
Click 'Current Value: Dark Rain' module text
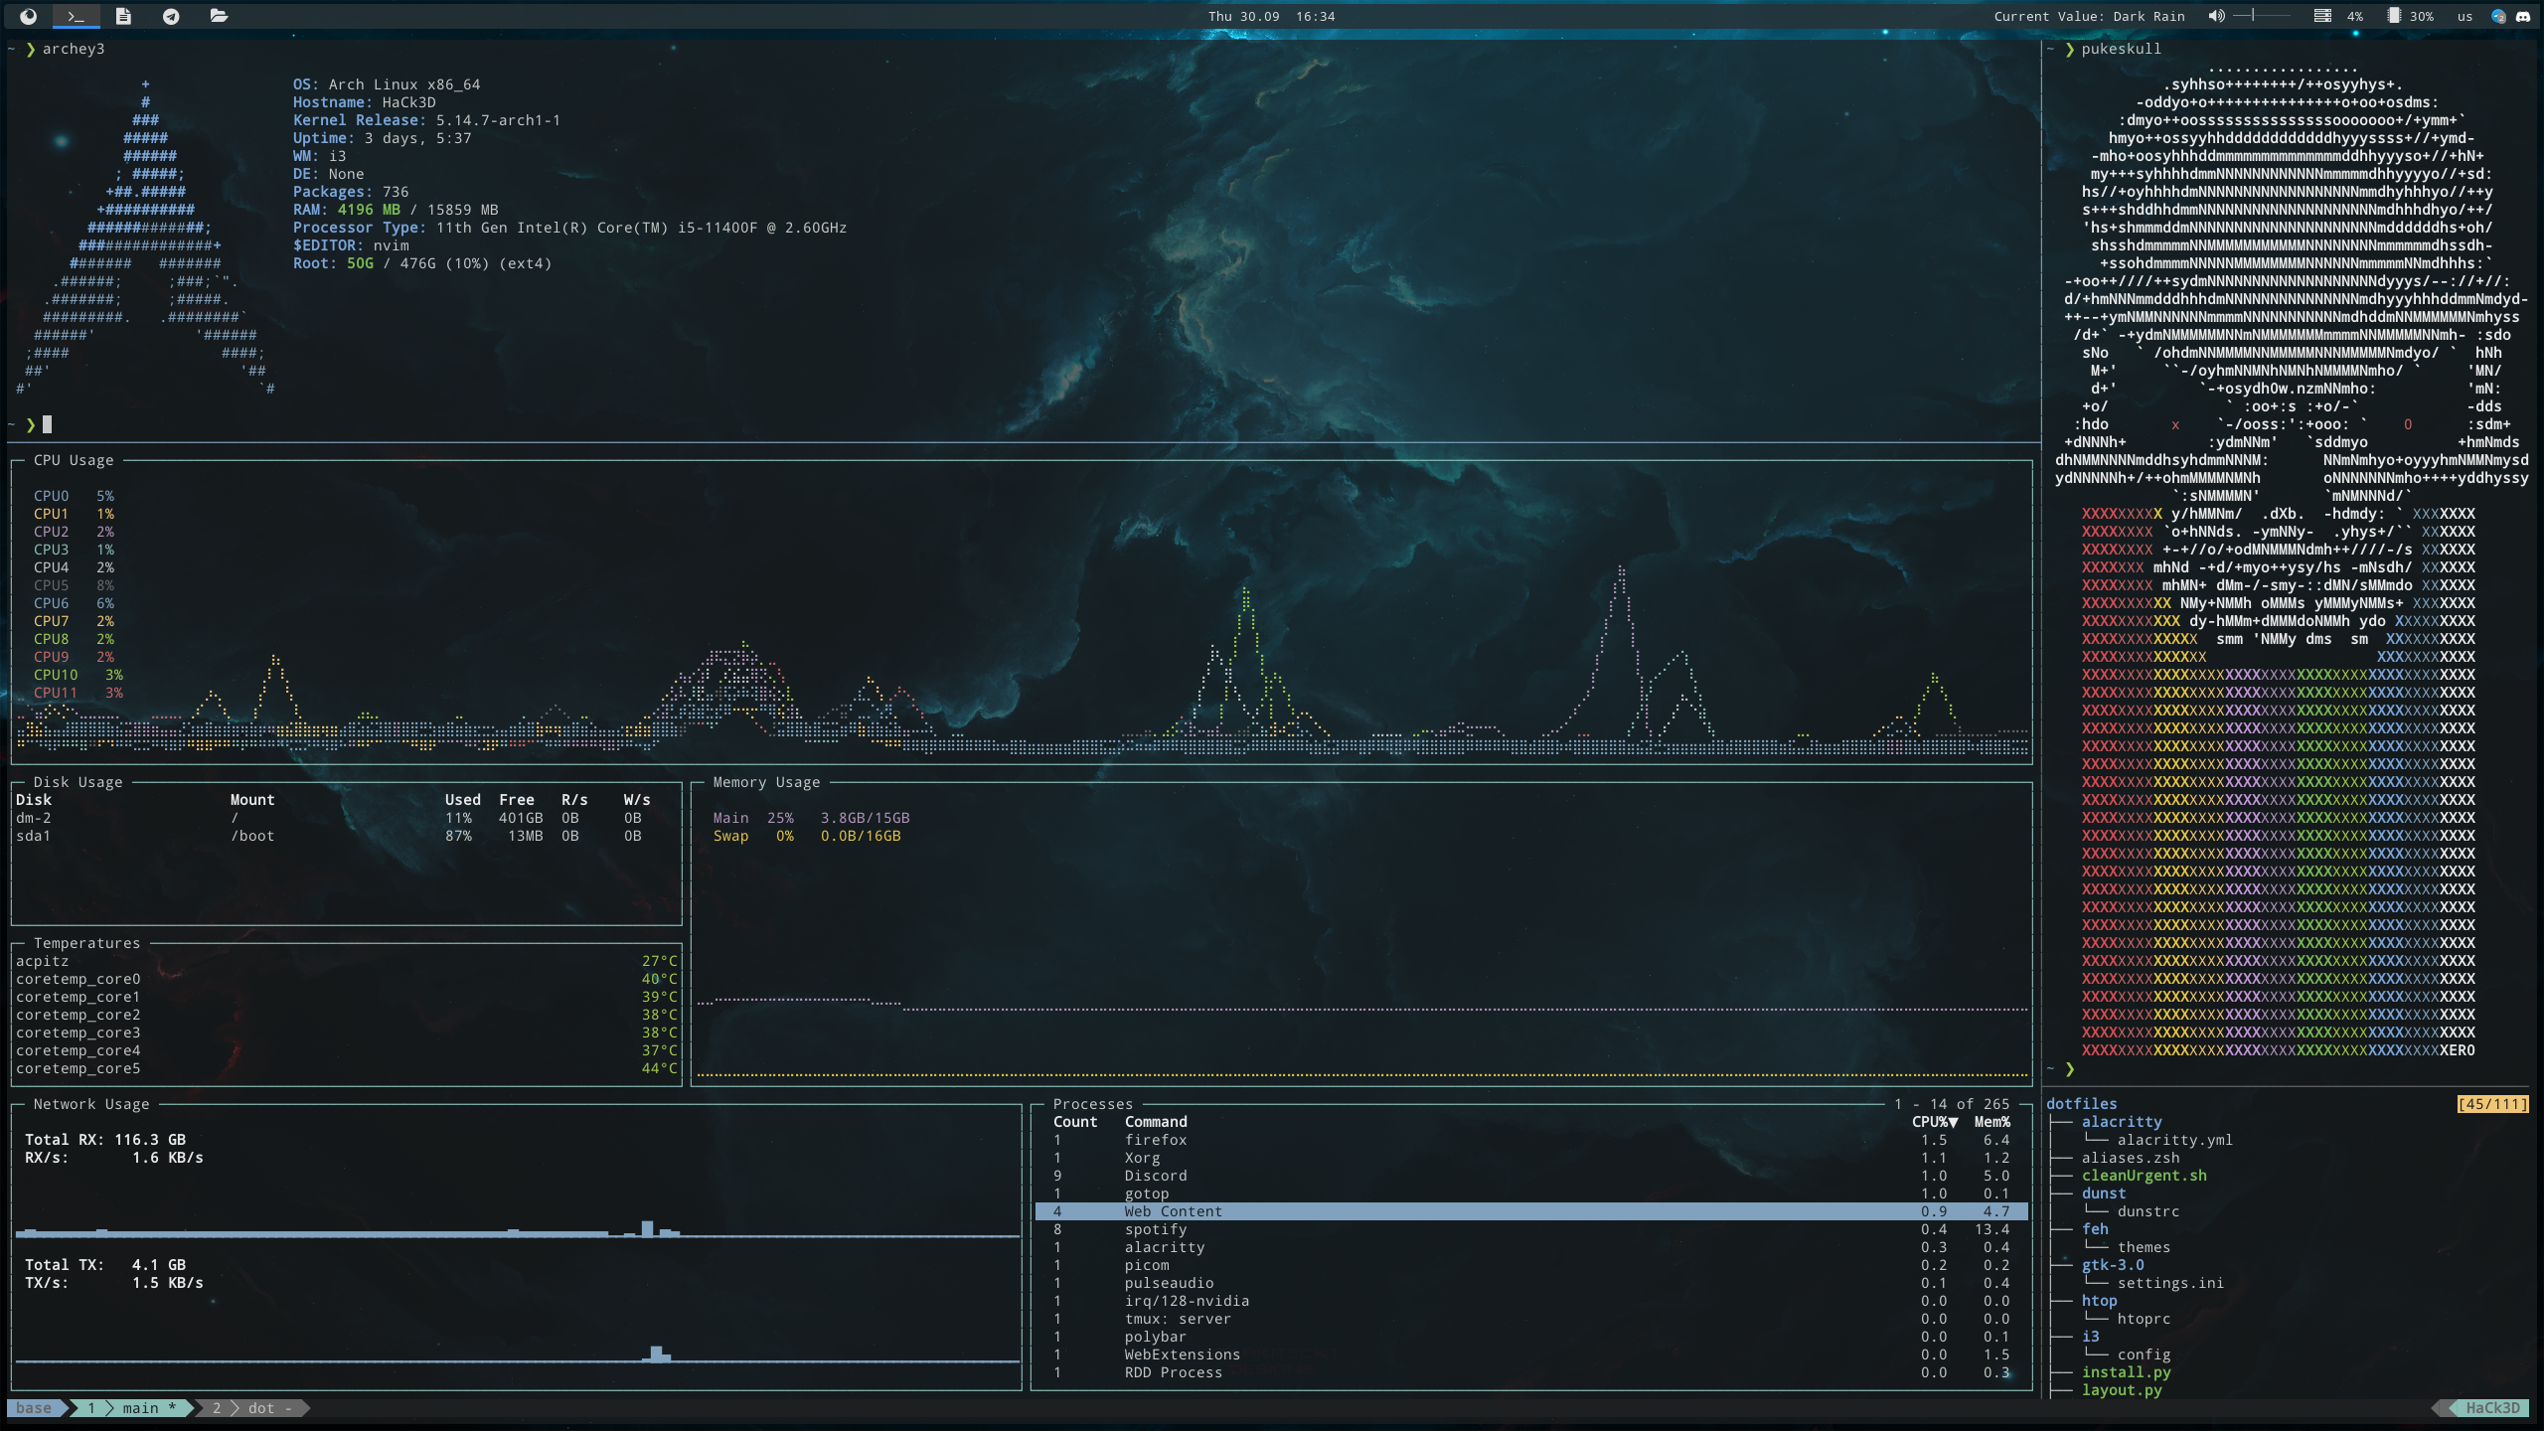pos(2089,17)
